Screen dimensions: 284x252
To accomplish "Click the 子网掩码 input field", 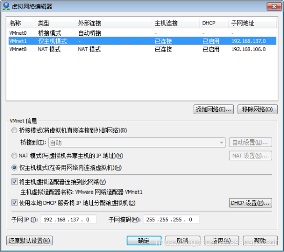I will tap(171, 219).
